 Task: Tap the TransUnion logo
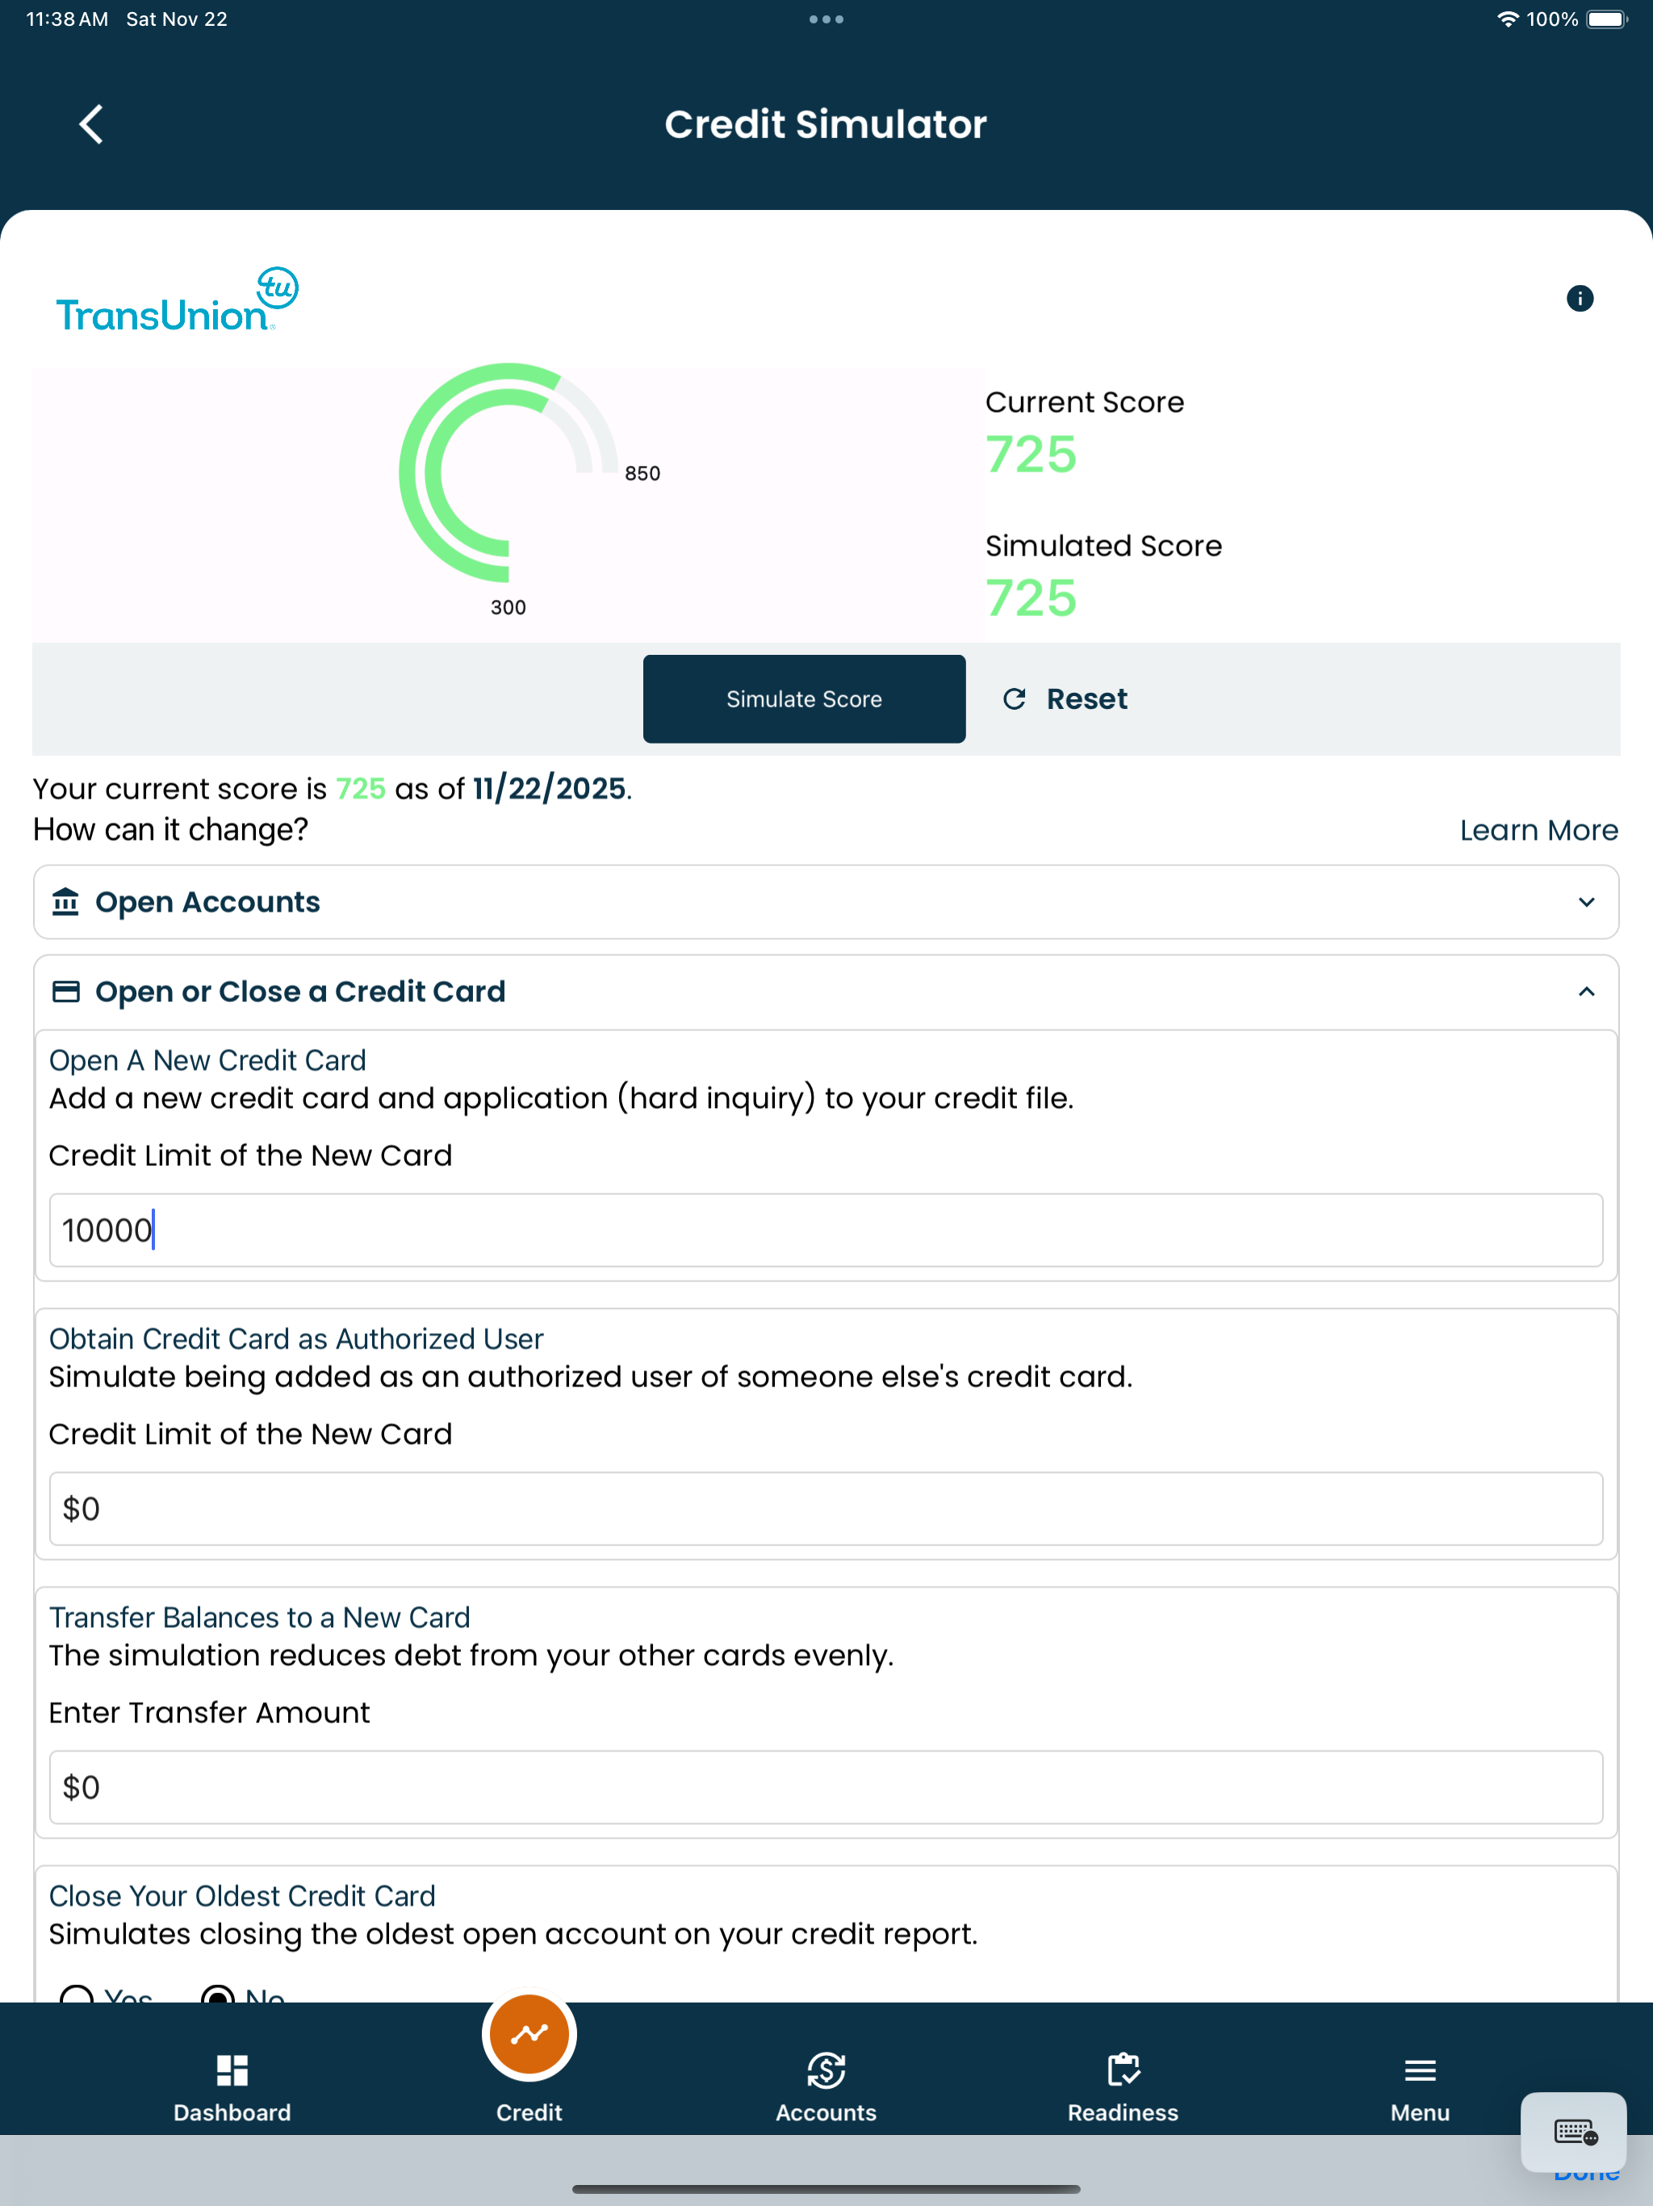pyautogui.click(x=178, y=300)
